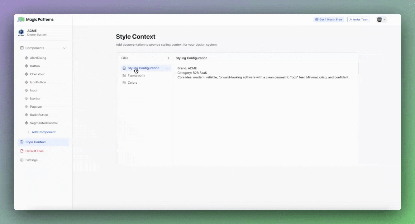Add a new file with the plus button
This screenshot has height=224, width=415.
(x=168, y=58)
